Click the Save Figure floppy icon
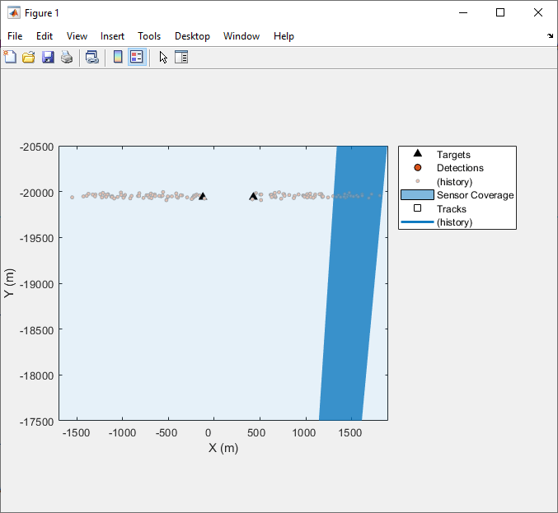This screenshot has height=513, width=558. point(48,57)
